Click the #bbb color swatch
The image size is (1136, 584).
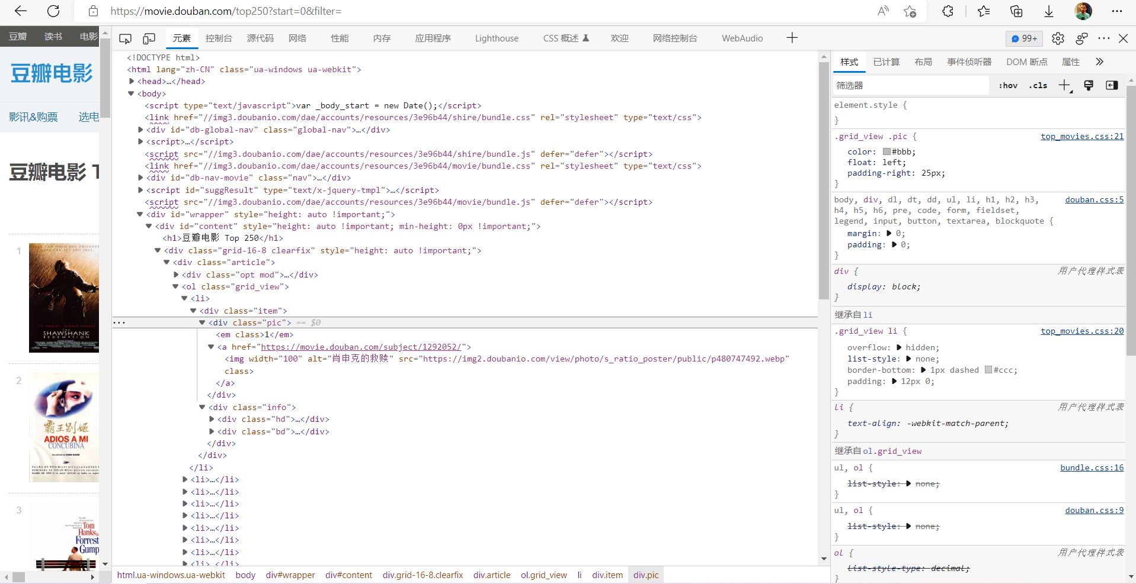(887, 152)
